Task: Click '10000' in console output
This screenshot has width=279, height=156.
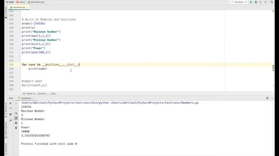Action: (x=25, y=132)
